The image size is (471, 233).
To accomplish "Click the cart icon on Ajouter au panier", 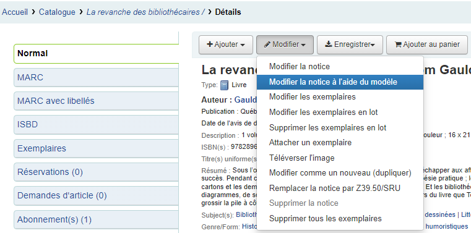I will tap(398, 44).
